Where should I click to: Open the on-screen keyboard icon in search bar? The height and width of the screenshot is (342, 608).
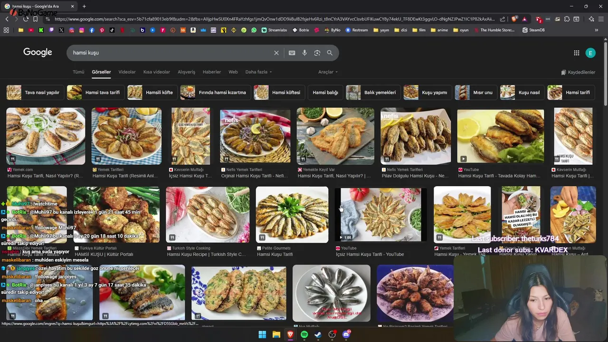coord(292,53)
